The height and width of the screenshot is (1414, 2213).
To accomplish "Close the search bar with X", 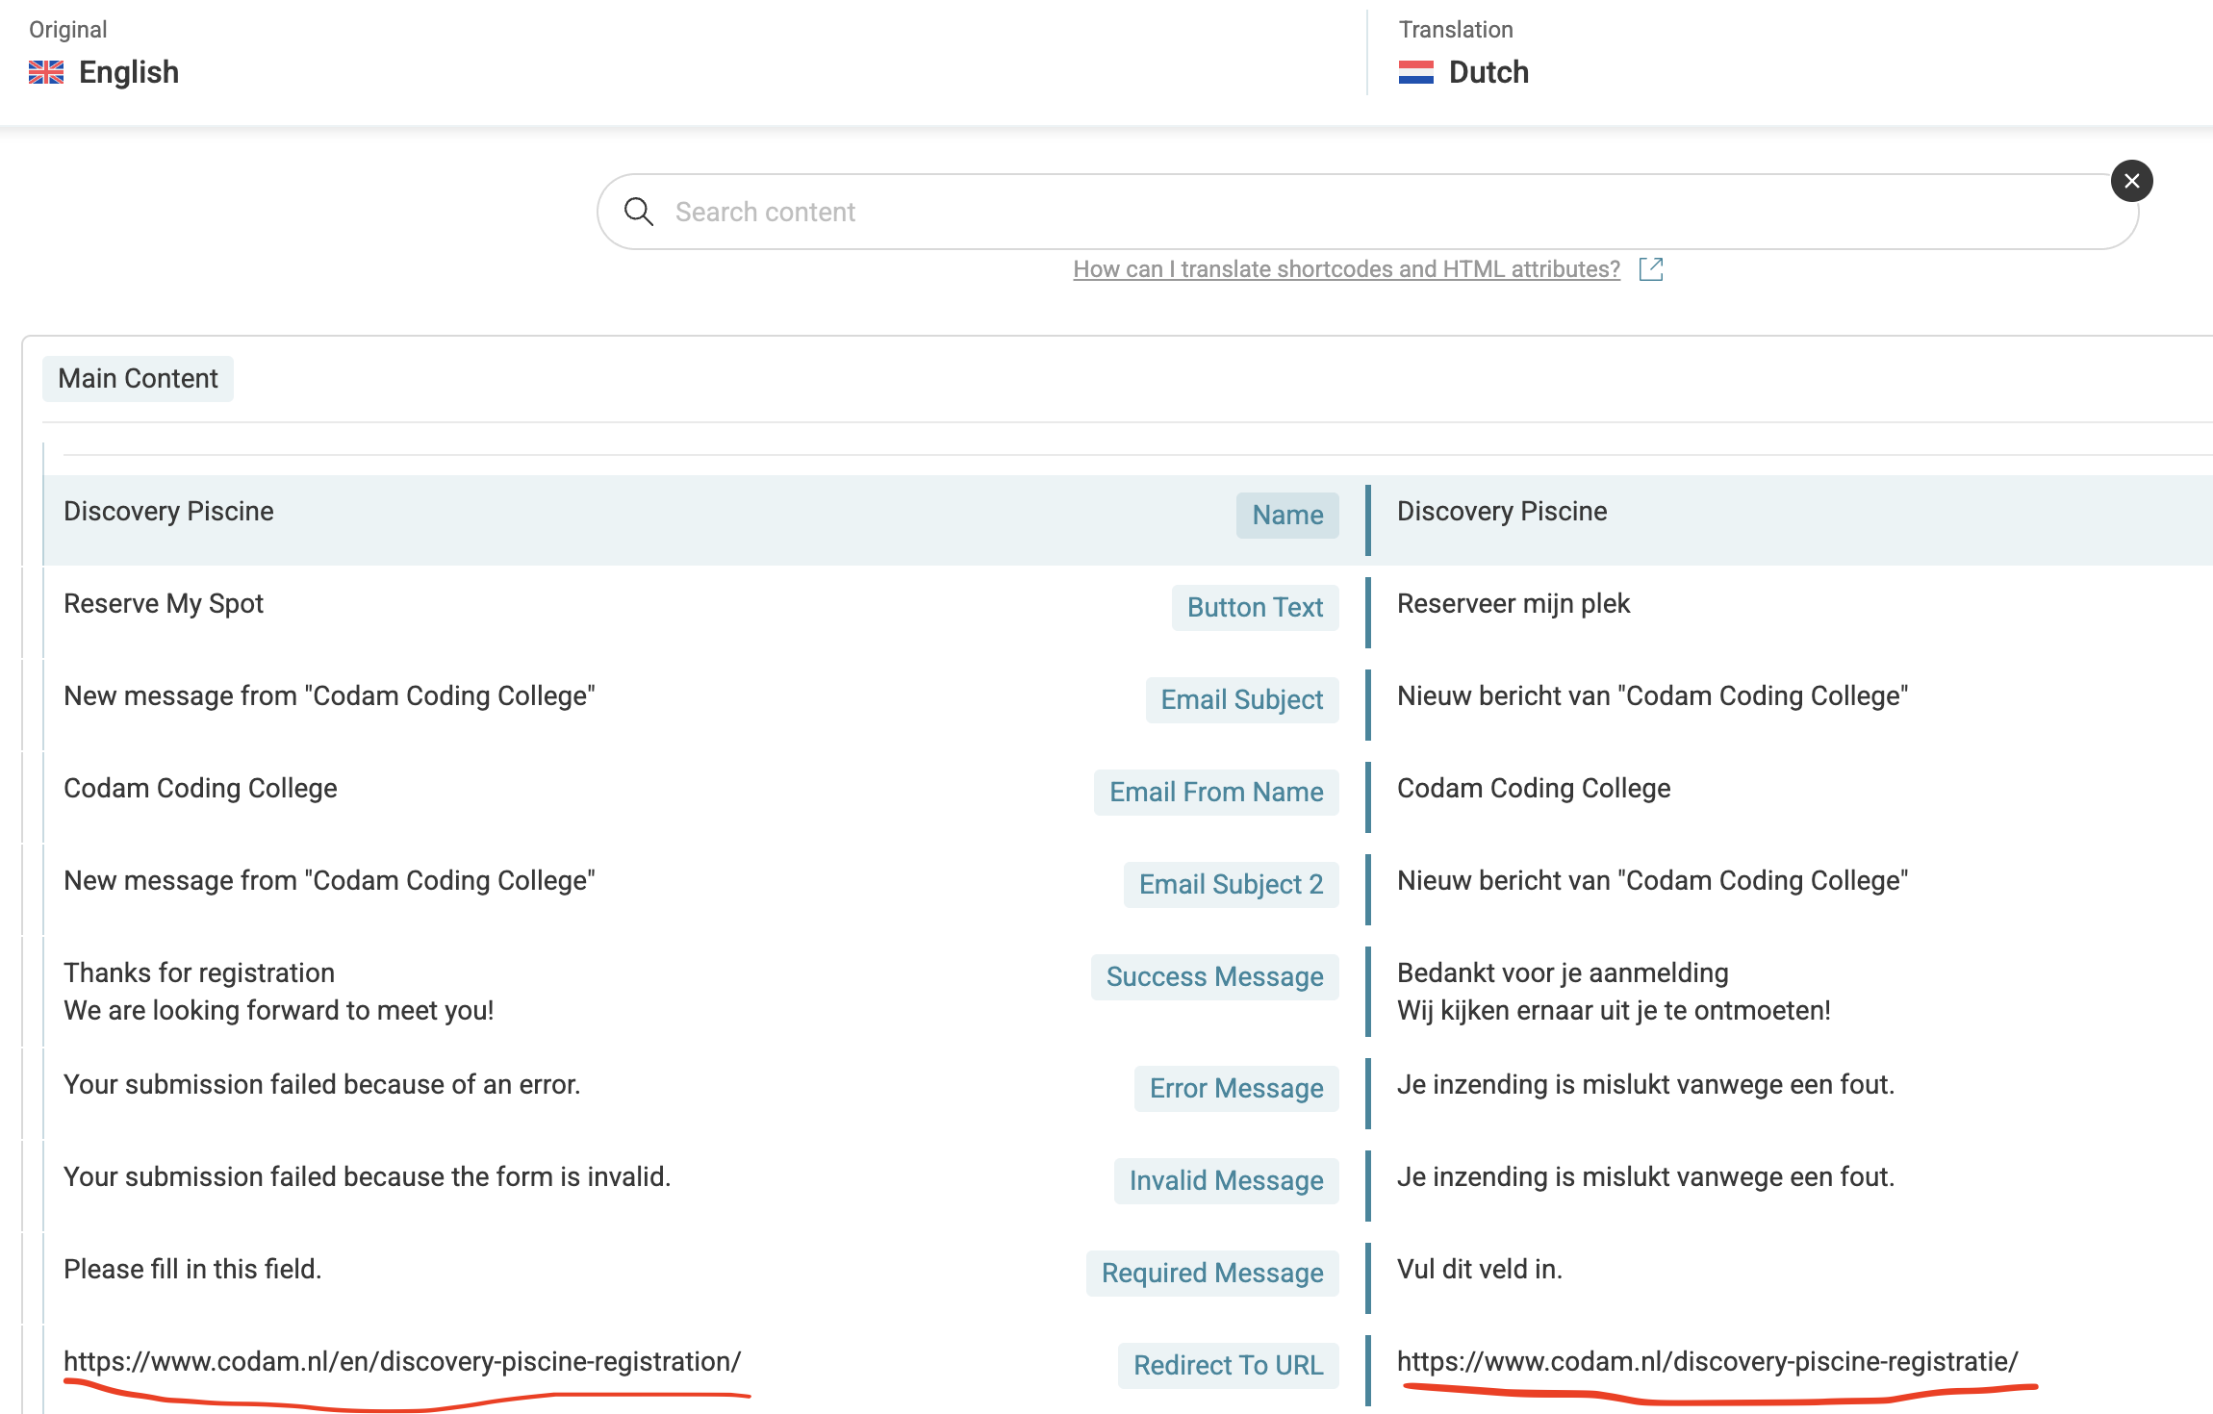I will click(x=2131, y=181).
